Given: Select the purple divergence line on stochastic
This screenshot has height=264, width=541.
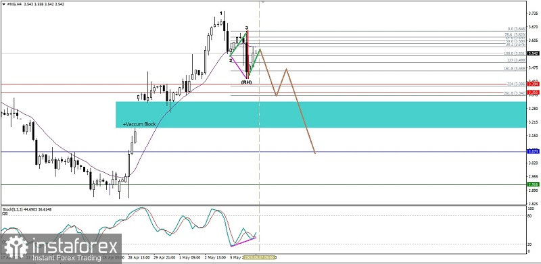Looking at the screenshot, I should pyautogui.click(x=243, y=242).
